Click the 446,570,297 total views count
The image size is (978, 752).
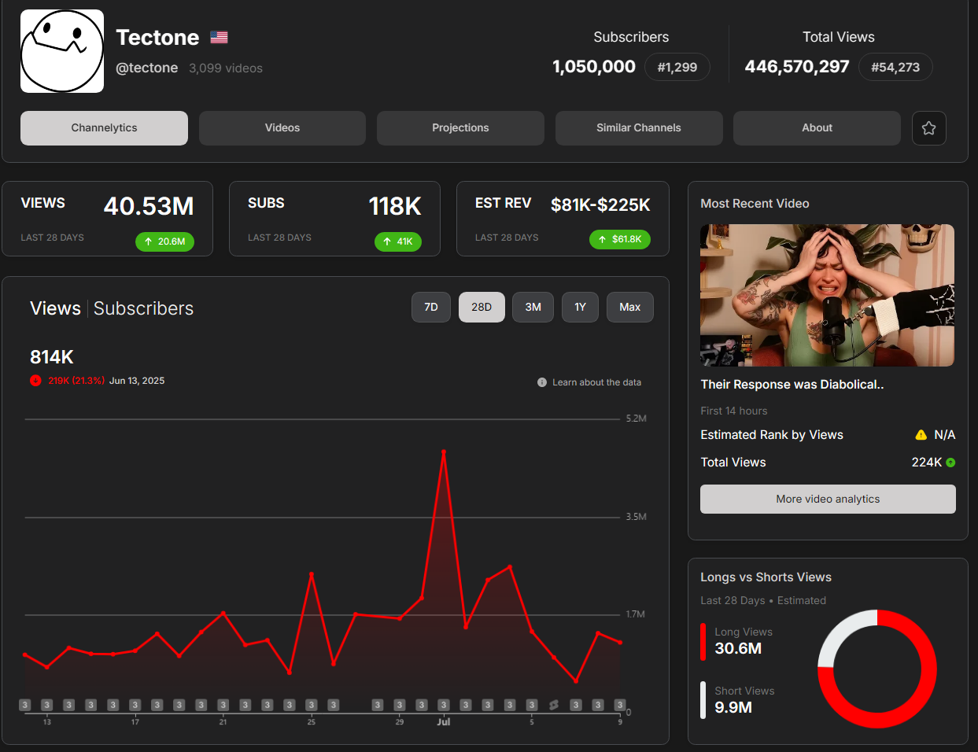click(797, 67)
